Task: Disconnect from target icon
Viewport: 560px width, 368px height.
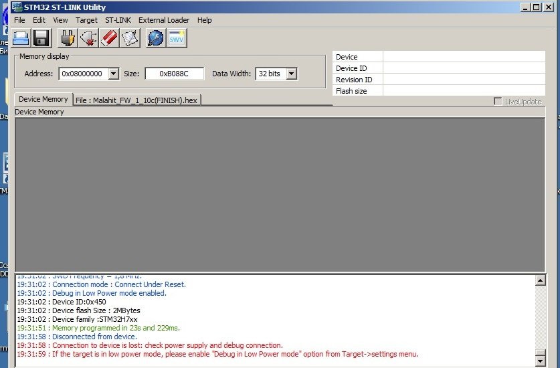Action: [88, 38]
